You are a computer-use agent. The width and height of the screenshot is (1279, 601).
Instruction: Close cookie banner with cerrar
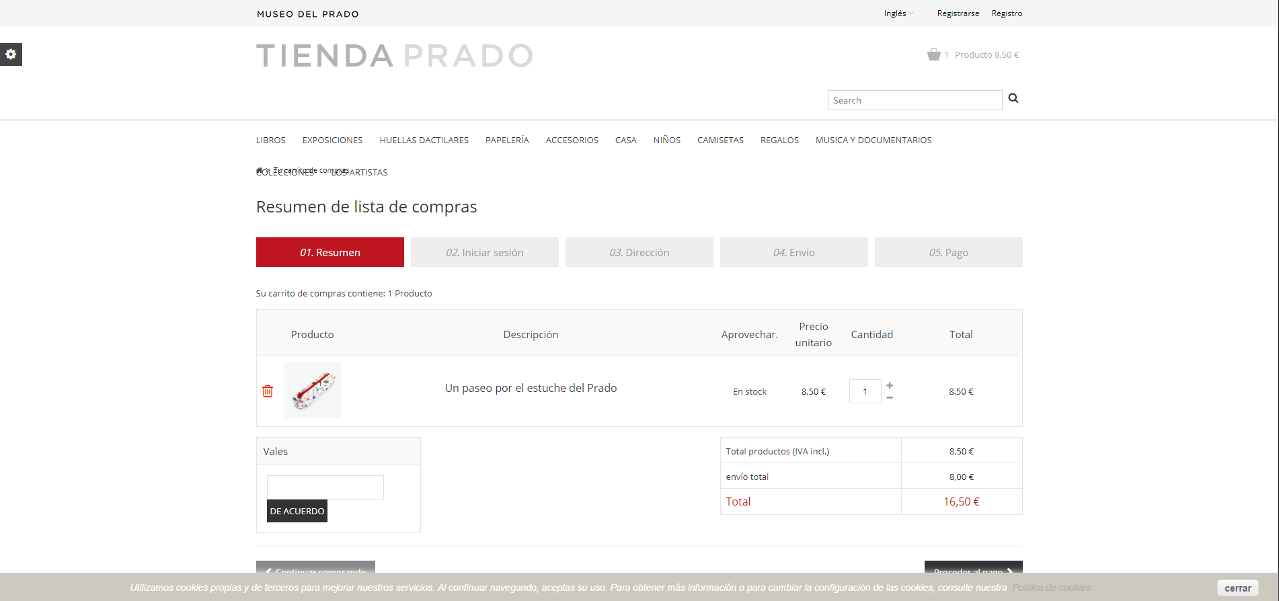coord(1238,588)
